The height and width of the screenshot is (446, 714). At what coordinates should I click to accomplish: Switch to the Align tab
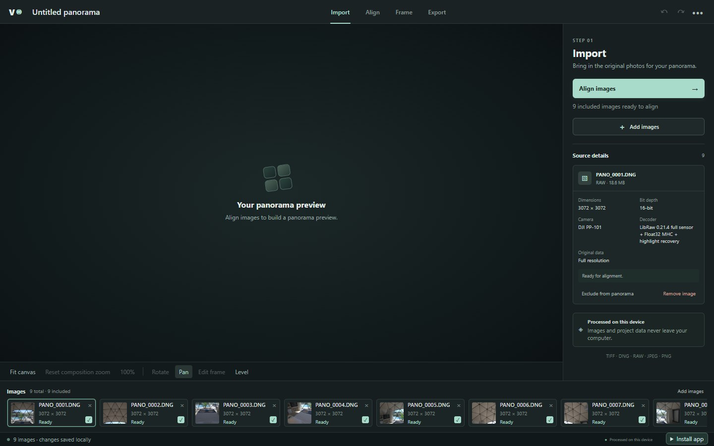click(372, 12)
